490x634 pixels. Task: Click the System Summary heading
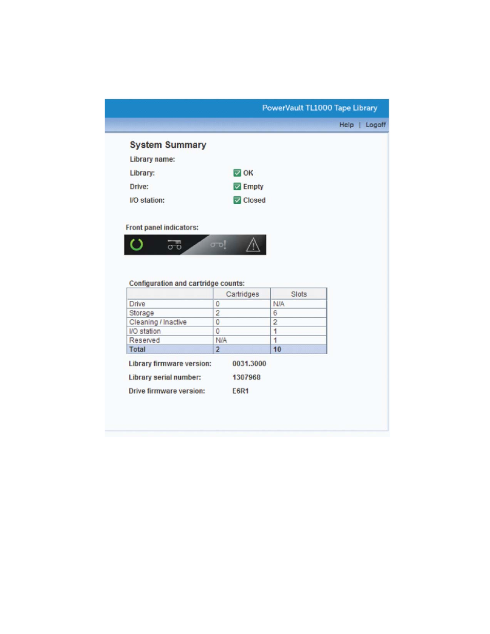pos(168,145)
